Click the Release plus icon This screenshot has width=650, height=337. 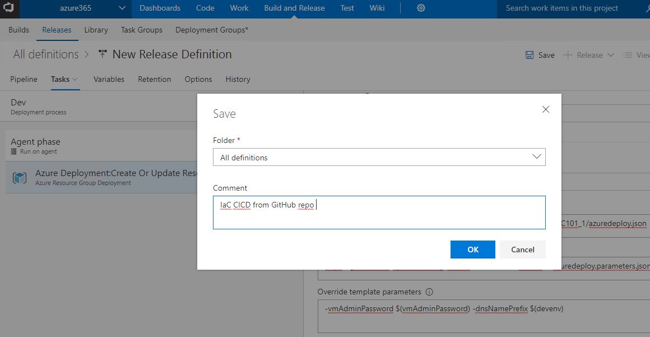click(568, 55)
